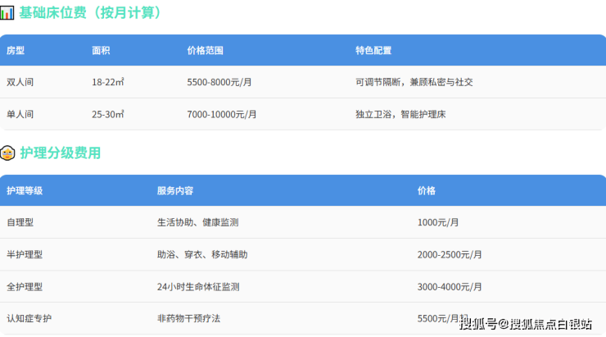
Task: Click the 护理等级 column header
Action: pyautogui.click(x=25, y=190)
